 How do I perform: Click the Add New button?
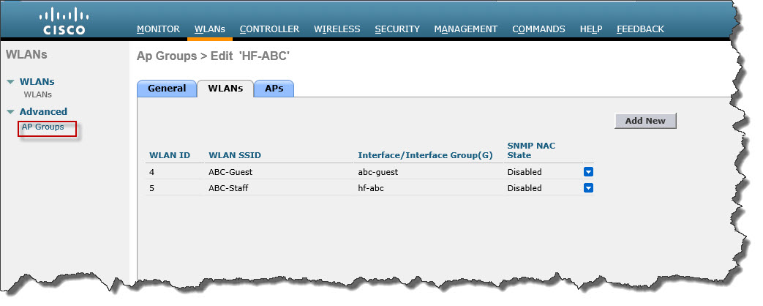tap(645, 121)
